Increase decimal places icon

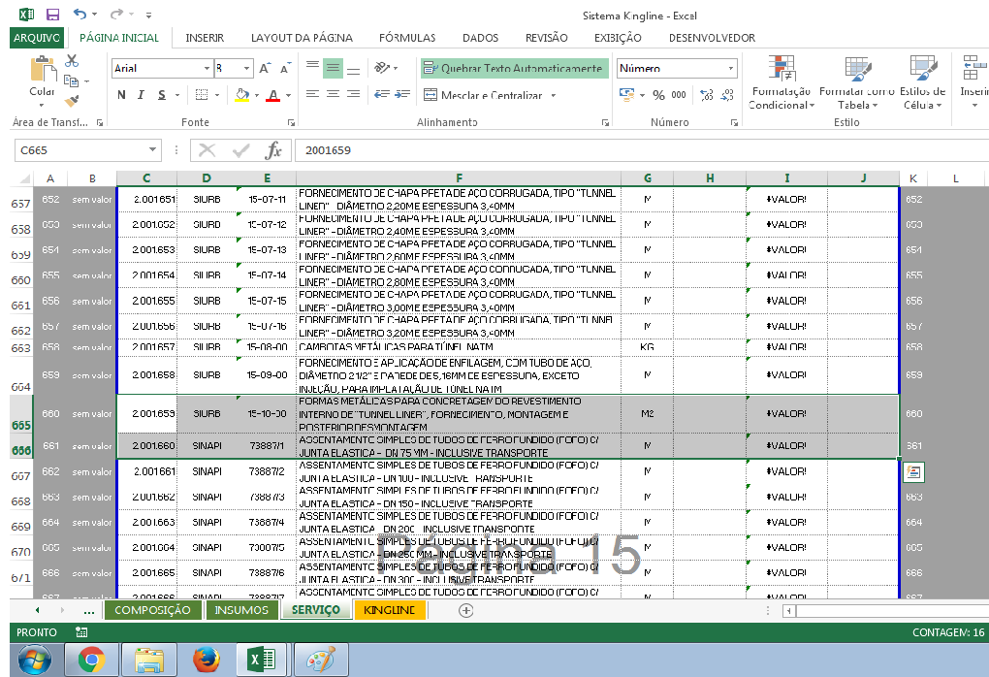[707, 95]
